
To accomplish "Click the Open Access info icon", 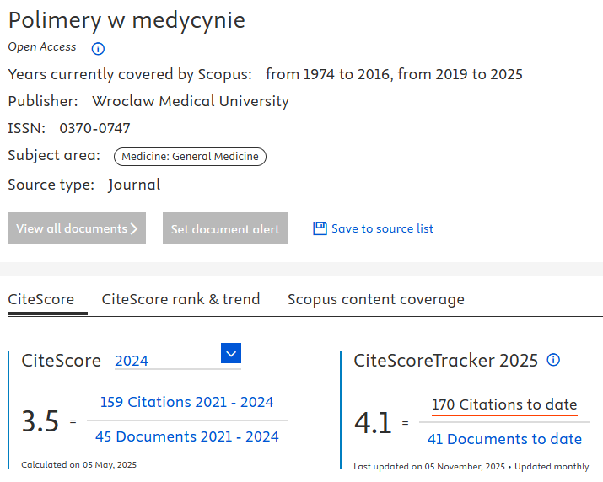I will pyautogui.click(x=98, y=48).
